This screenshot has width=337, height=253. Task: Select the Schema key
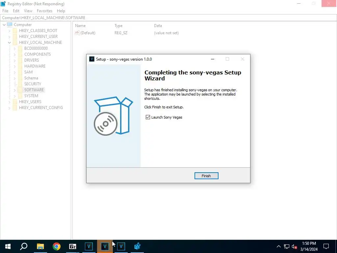pyautogui.click(x=31, y=78)
